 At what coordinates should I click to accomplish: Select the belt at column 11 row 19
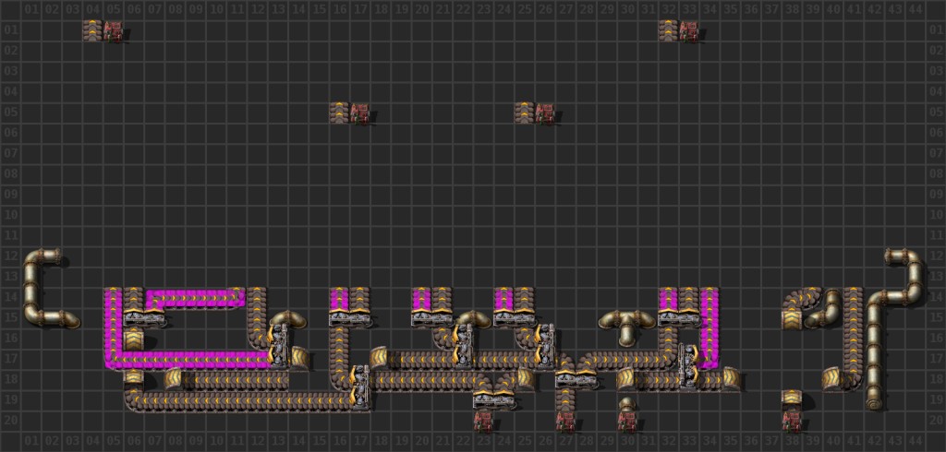pyautogui.click(x=236, y=400)
